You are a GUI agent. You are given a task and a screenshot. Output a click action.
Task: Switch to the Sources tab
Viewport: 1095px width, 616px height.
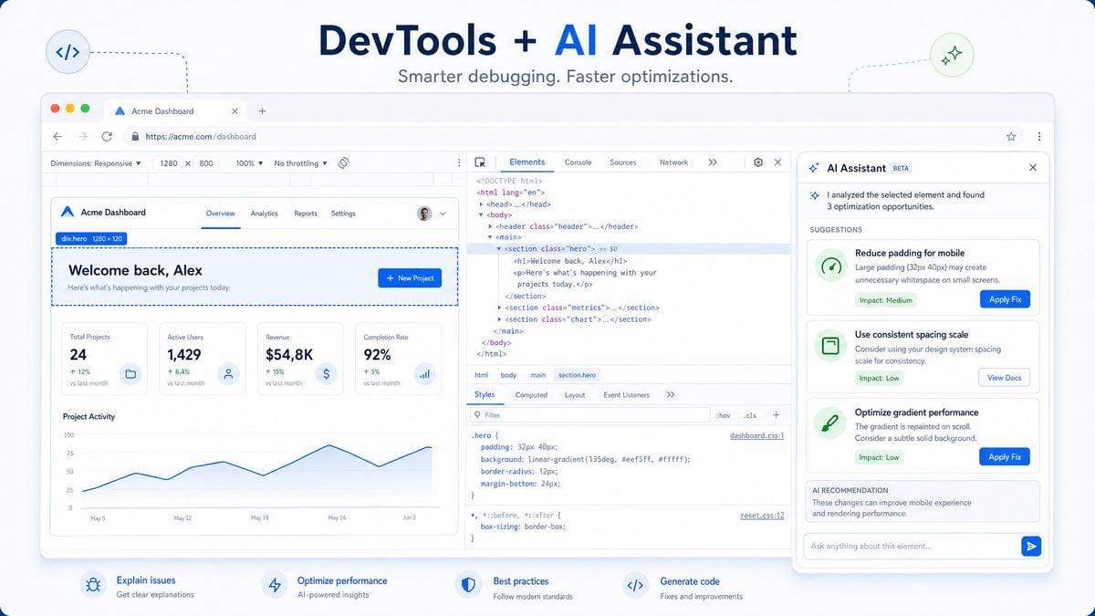[x=623, y=162]
